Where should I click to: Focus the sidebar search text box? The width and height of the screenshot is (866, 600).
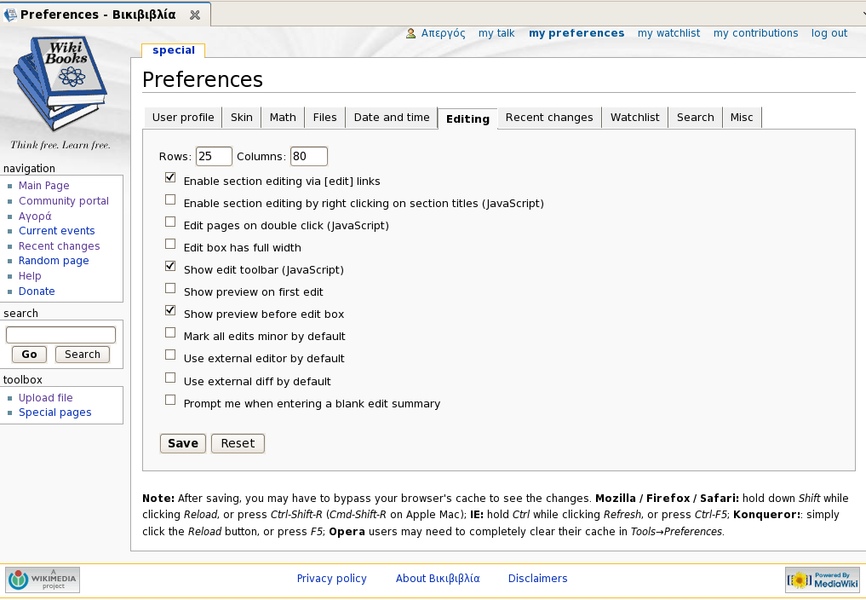click(x=60, y=335)
